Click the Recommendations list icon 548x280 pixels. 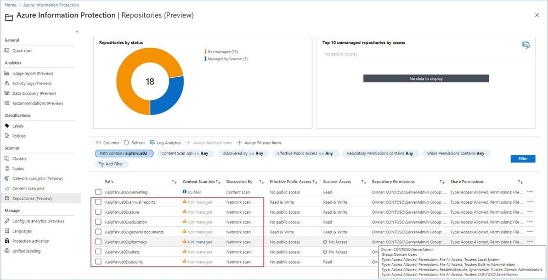(7, 104)
